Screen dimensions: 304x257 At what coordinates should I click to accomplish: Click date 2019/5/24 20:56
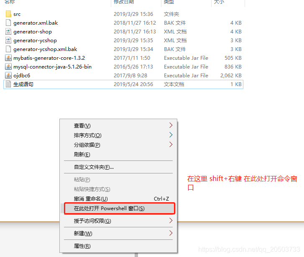(133, 84)
